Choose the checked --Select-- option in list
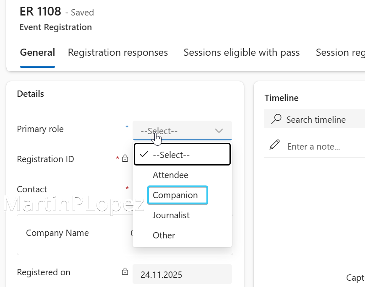This screenshot has height=287, width=365. coord(182,155)
